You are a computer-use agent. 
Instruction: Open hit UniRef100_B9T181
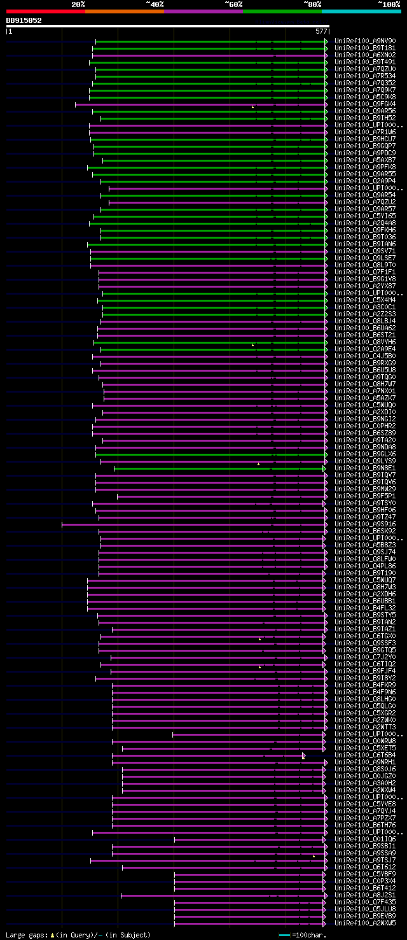pyautogui.click(x=365, y=48)
